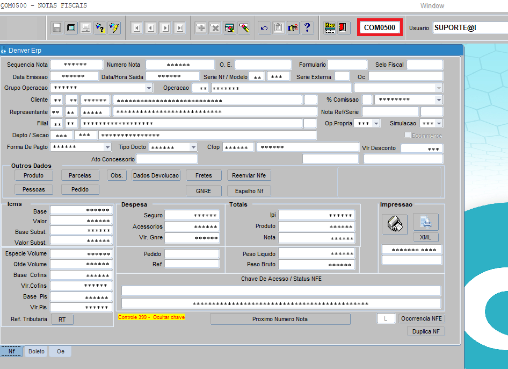The image size is (508, 369).
Task: Go to the last record arrow icon
Action: pyautogui.click(x=179, y=28)
